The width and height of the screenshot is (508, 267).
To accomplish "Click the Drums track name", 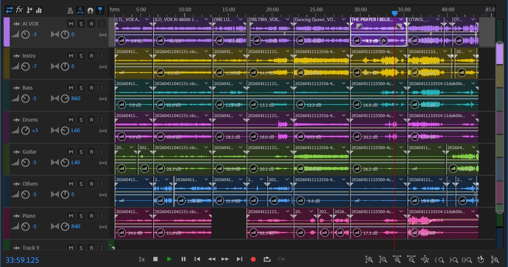I will 30,120.
